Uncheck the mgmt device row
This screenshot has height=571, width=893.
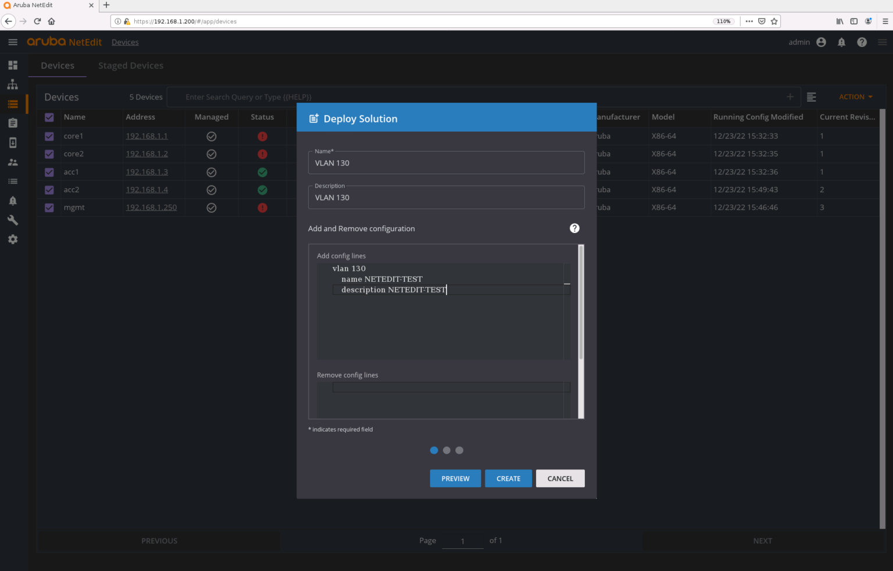[49, 207]
